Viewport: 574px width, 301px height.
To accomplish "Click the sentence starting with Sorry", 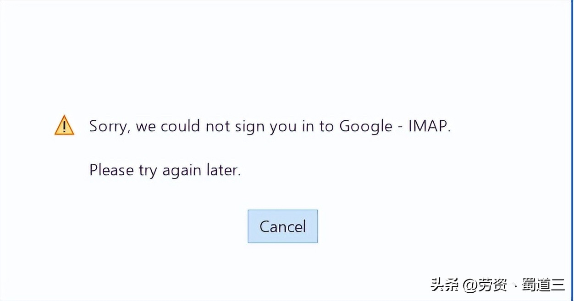I will click(270, 126).
